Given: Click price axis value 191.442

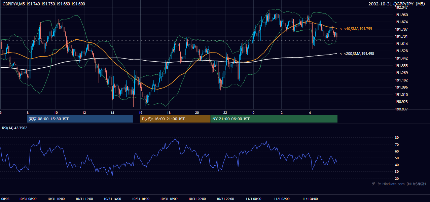Looking at the screenshot, I should pyautogui.click(x=401, y=59).
